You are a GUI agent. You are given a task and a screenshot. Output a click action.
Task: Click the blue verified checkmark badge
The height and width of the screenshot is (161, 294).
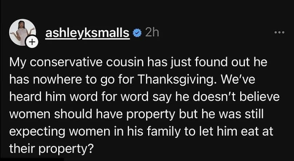tap(136, 33)
